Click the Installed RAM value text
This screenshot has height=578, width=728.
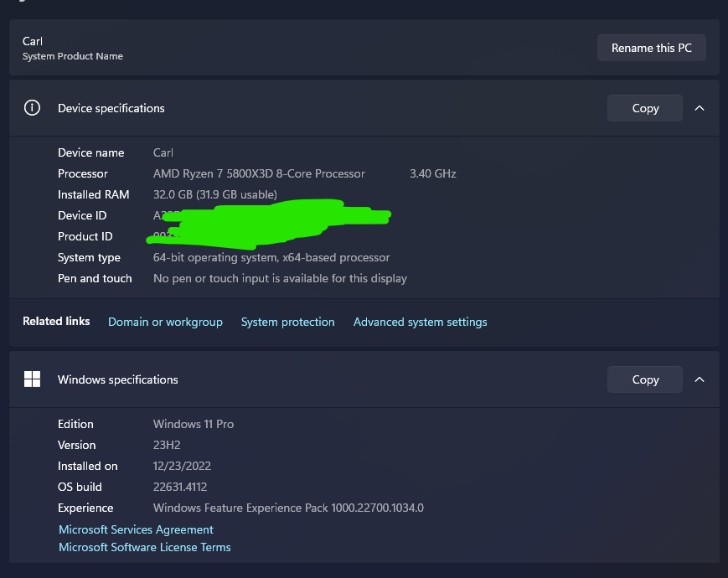click(215, 194)
